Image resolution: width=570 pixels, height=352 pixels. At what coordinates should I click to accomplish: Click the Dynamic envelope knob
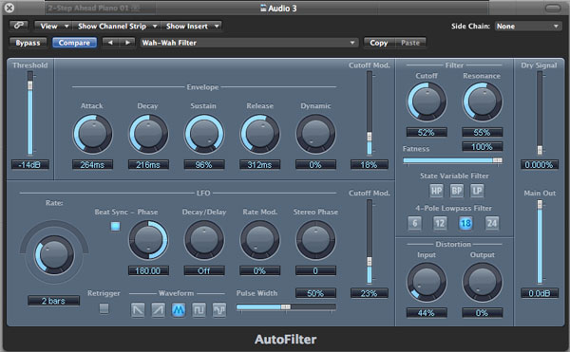[315, 135]
